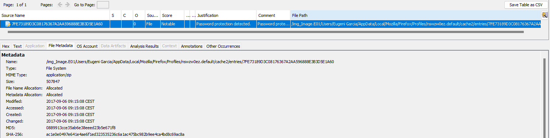Screen dimensions: 550x138
Task: Select the 'Notable' score cell
Action: coord(172,24)
